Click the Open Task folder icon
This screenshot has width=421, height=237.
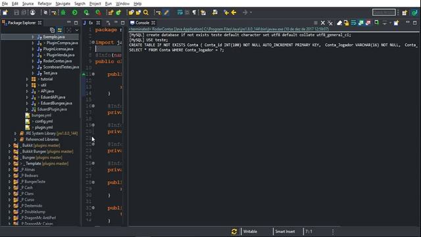pos(138,13)
